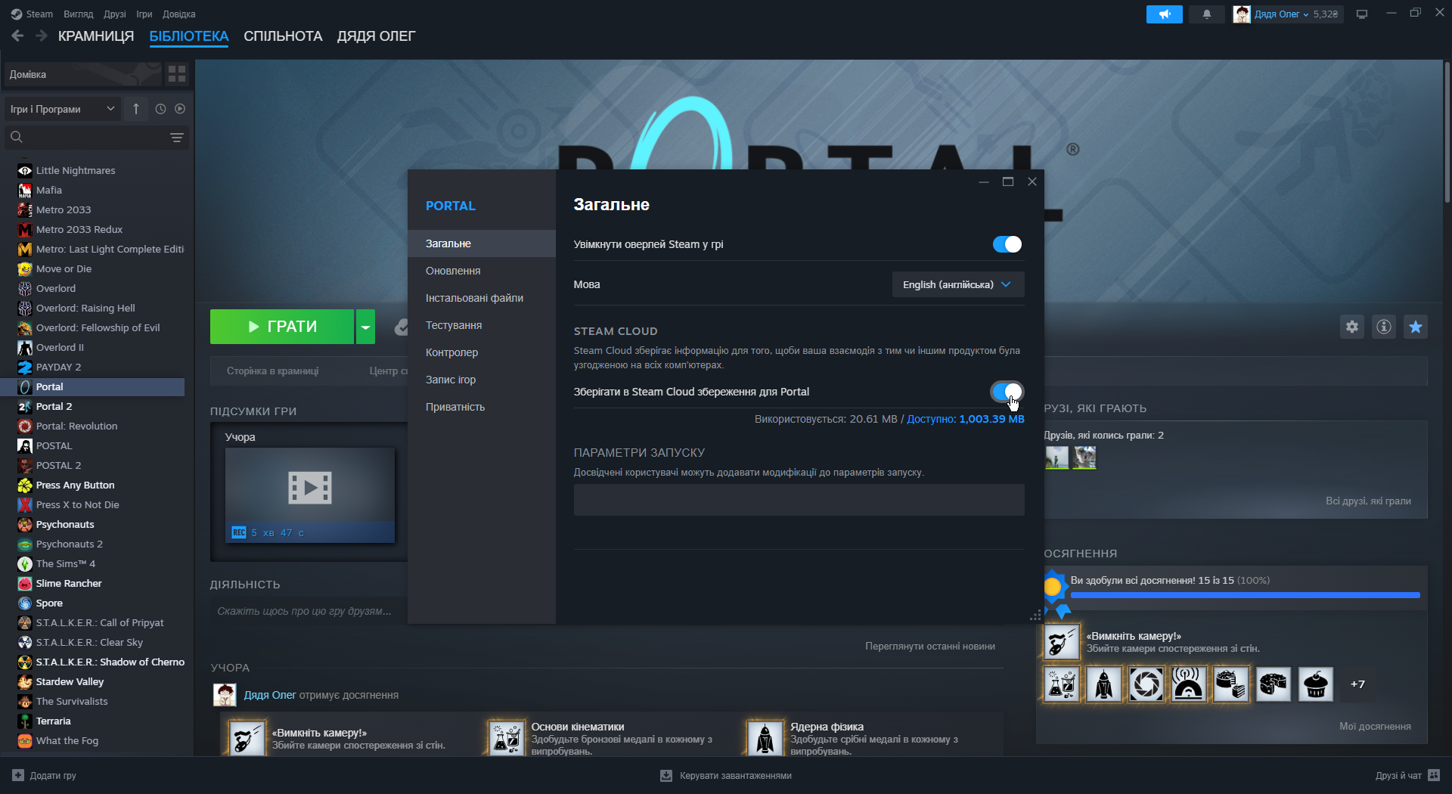
Task: Expand the play options arrow beside ГРАТИ
Action: tap(365, 327)
